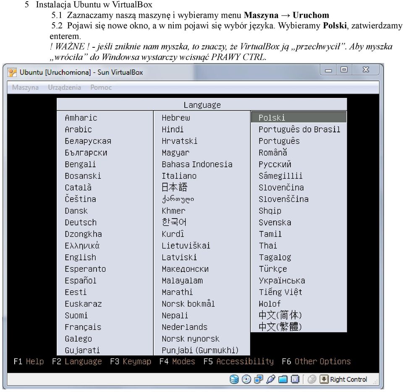This screenshot has height=392, width=403.
Task: Select Deutsch in language list
Action: tap(81, 222)
